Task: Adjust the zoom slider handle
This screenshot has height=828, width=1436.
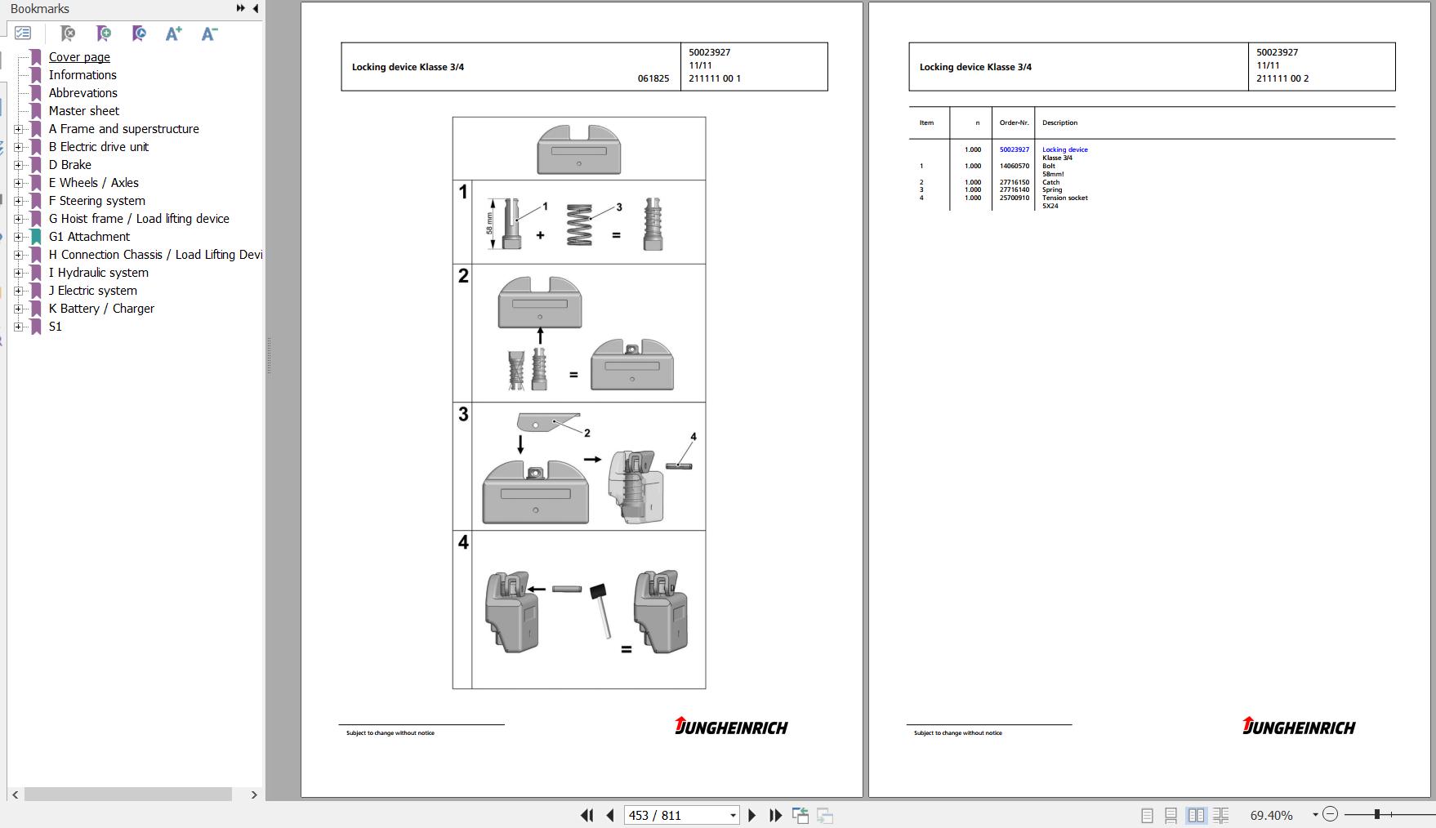Action: pos(1377,814)
